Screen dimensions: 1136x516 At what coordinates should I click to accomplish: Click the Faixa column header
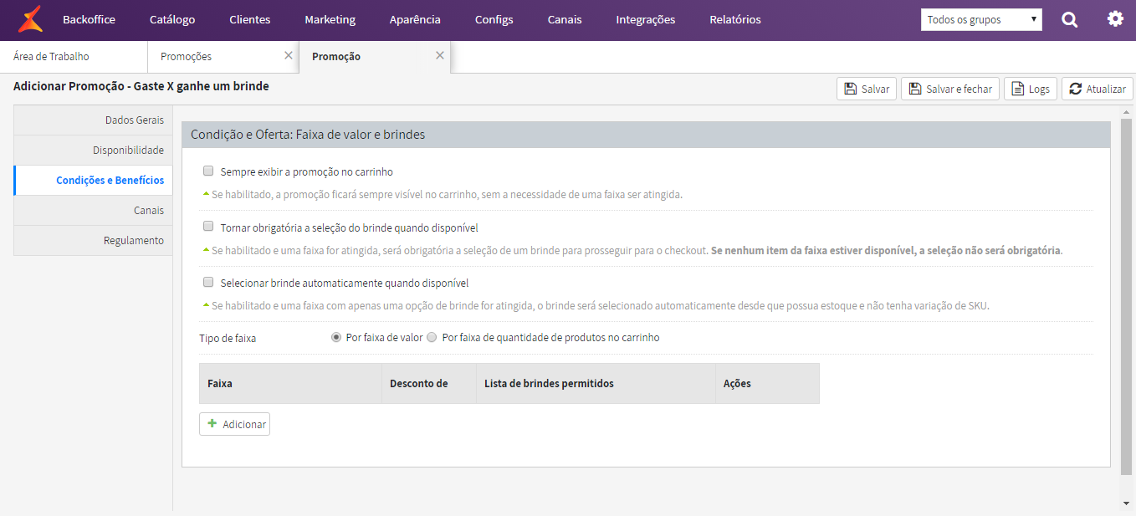[290, 383]
